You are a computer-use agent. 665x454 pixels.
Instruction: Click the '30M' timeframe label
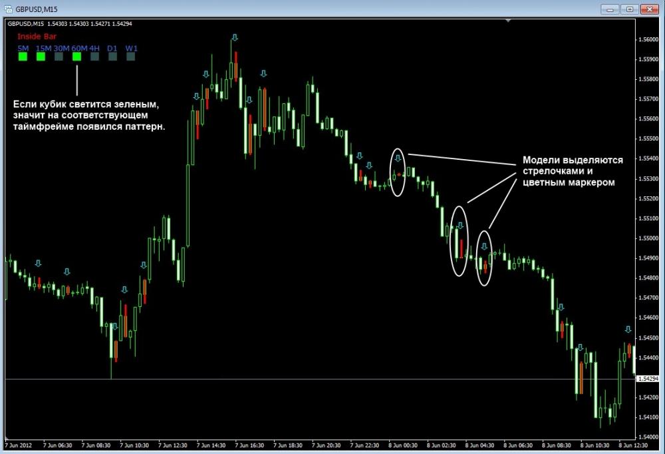click(61, 49)
